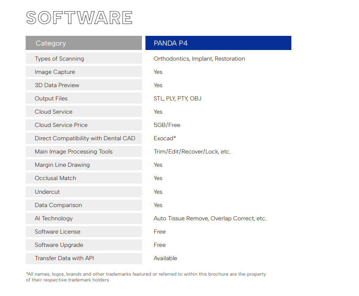Click the Types of Scanning row label
Image resolution: width=359 pixels, height=296 pixels.
59,59
